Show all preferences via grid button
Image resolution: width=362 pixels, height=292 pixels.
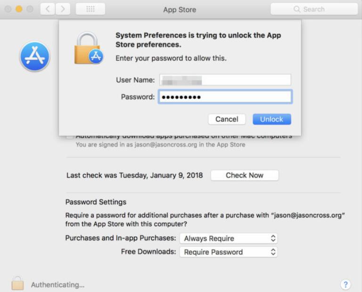[90, 9]
